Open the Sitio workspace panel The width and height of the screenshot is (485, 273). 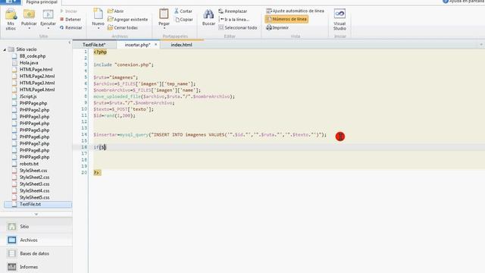(36, 227)
